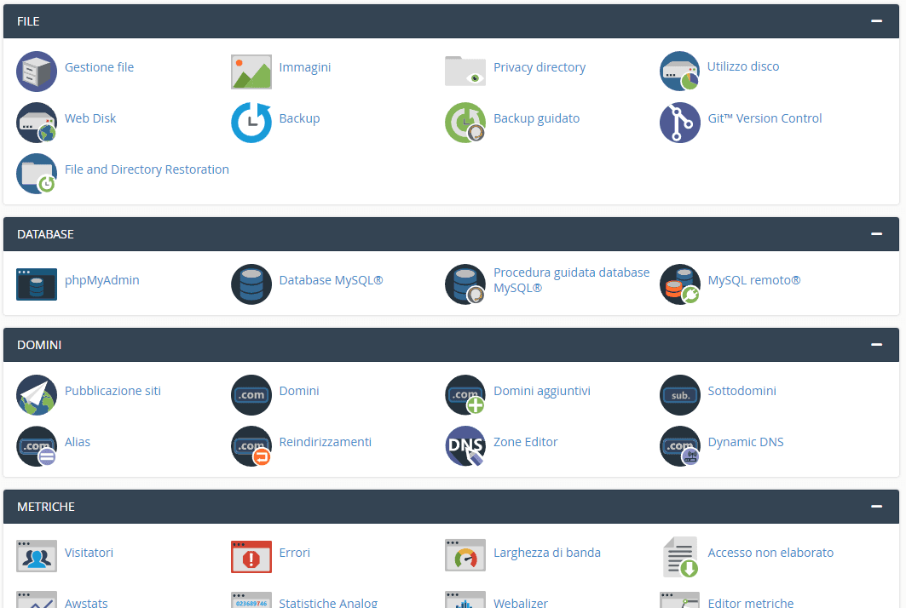The height and width of the screenshot is (608, 906).
Task: Open the Web Disk link
Action: pos(90,118)
